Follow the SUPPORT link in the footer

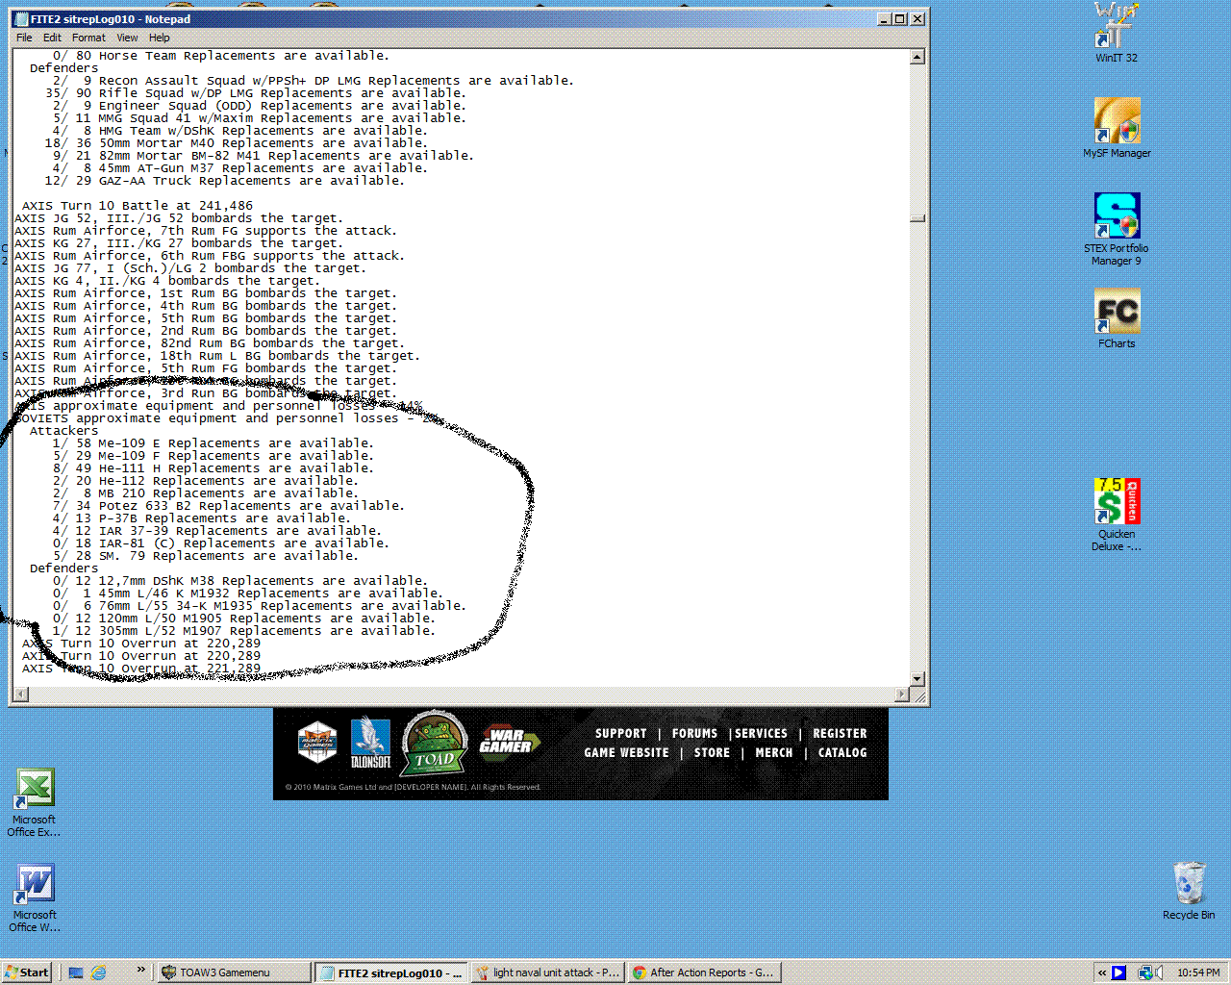pos(620,733)
